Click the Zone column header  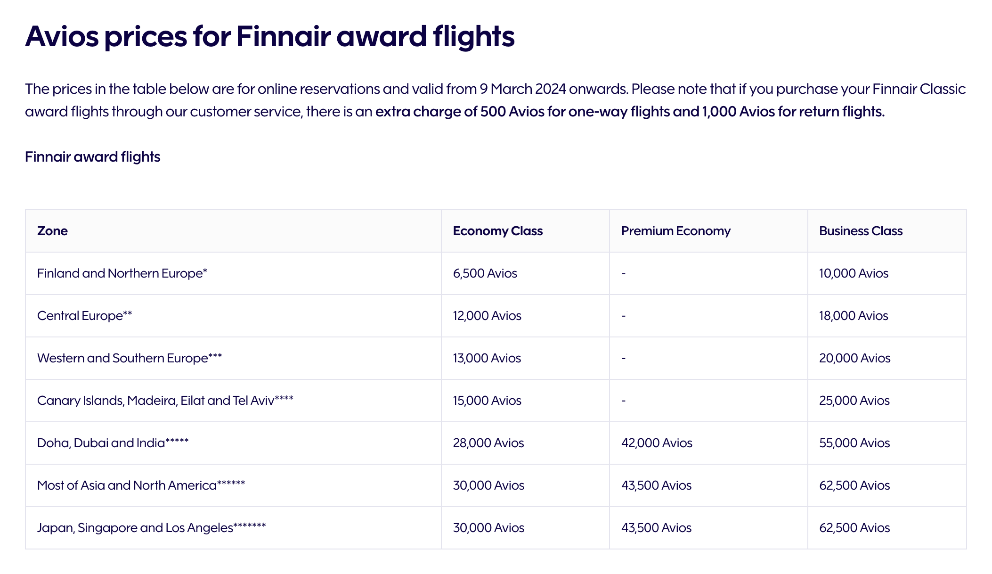[x=52, y=231]
